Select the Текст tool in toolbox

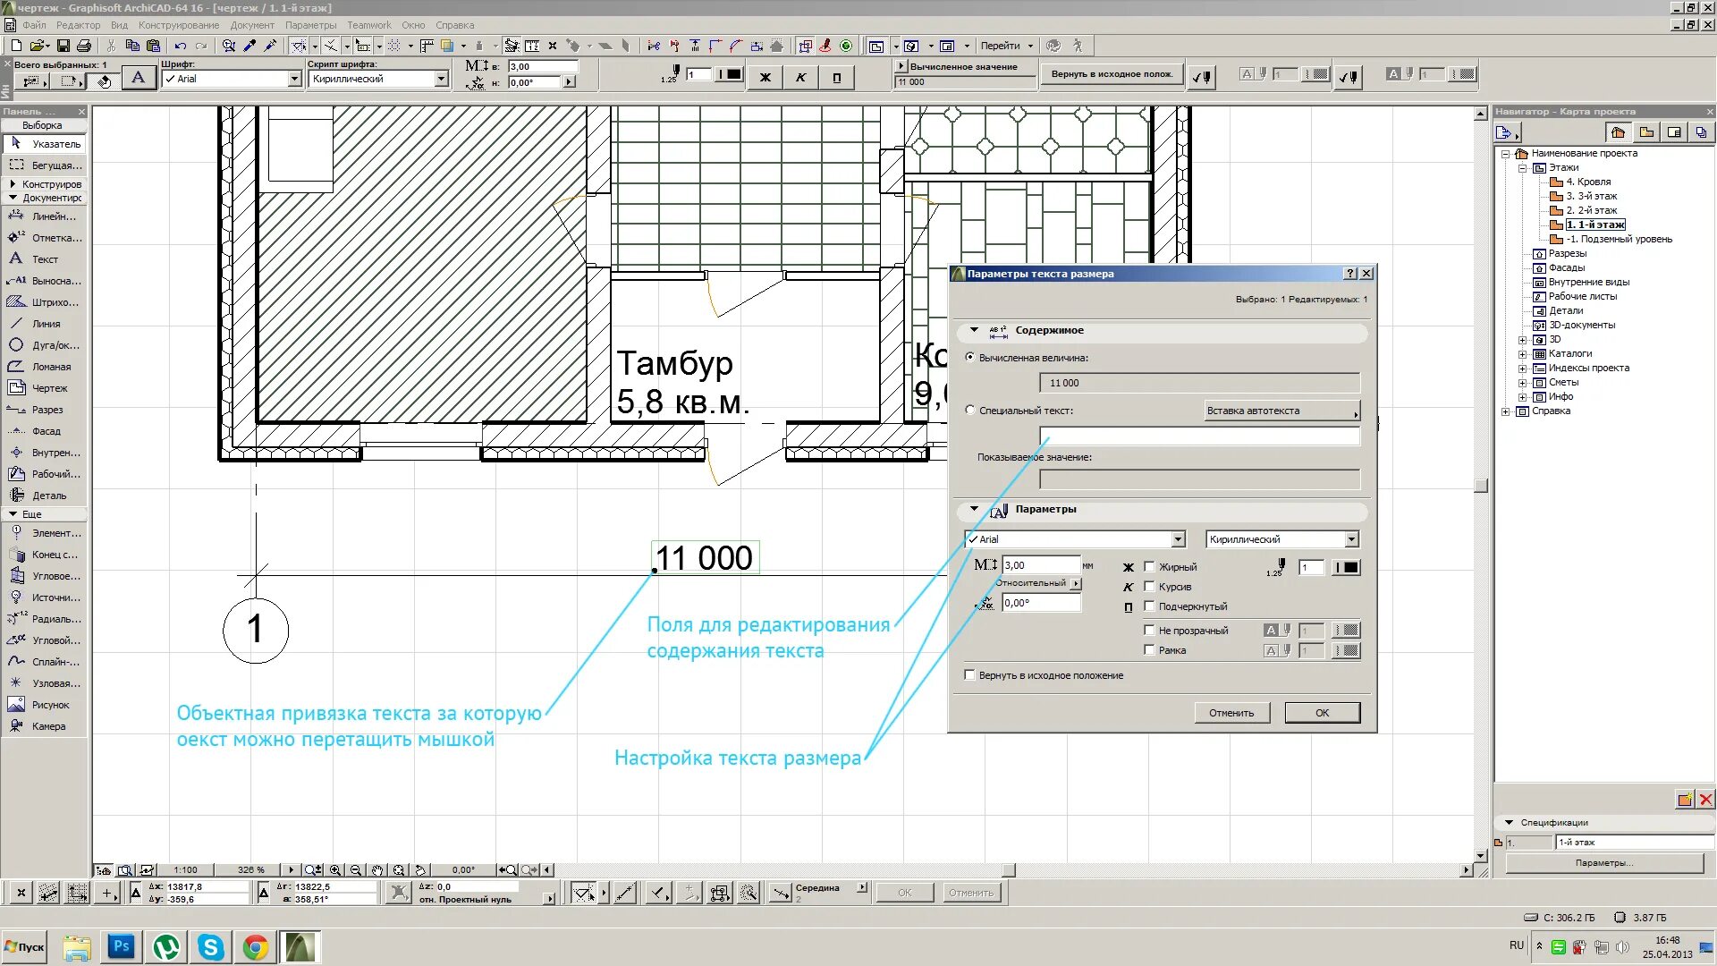click(x=44, y=259)
